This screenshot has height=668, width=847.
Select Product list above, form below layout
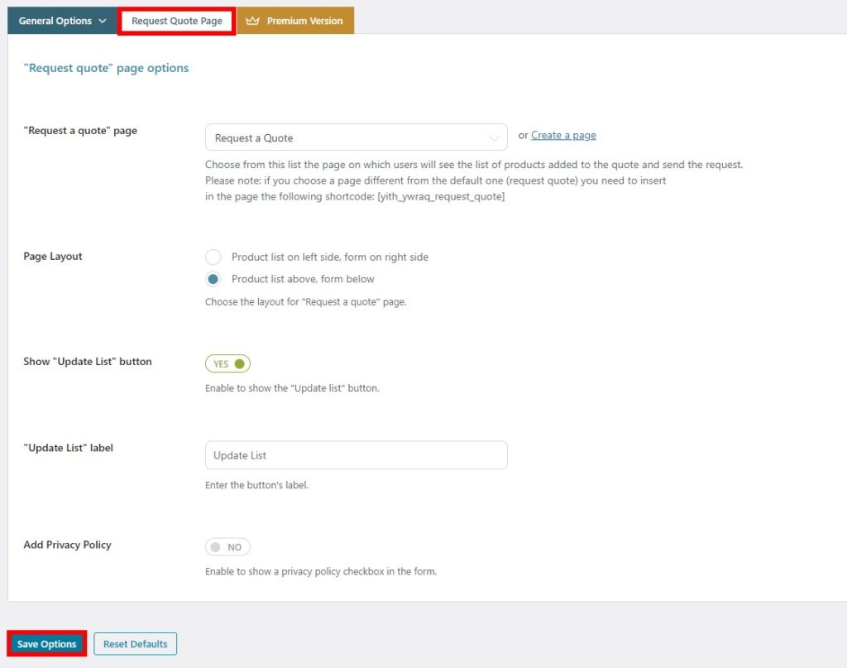coord(213,279)
